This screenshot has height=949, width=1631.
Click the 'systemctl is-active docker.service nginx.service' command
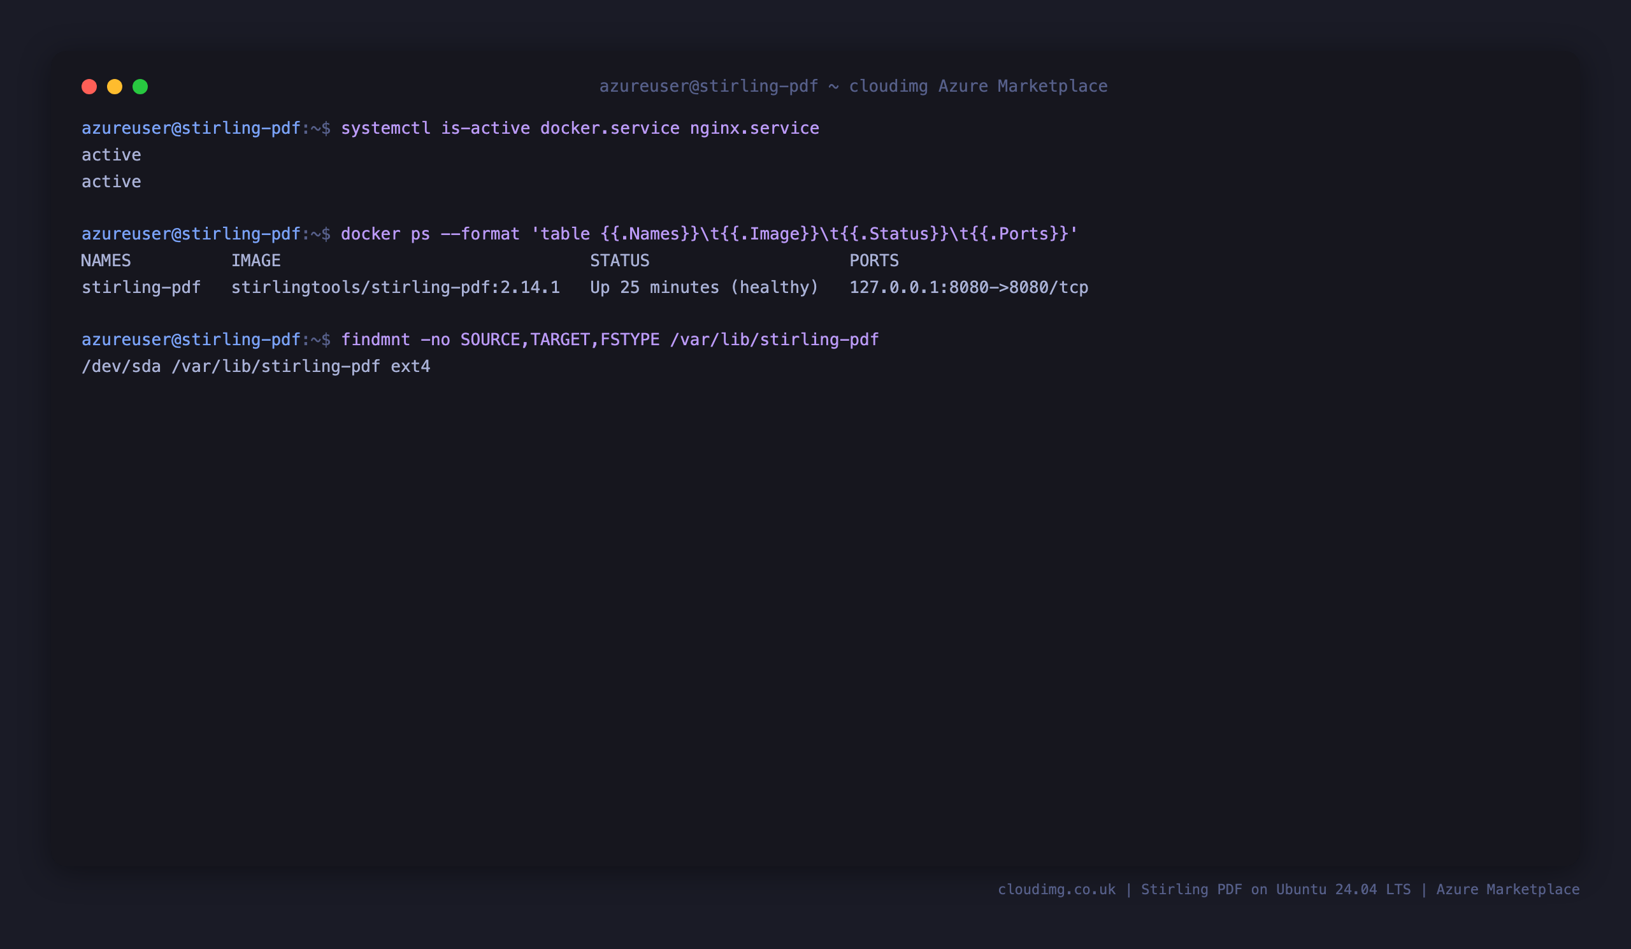click(x=580, y=128)
